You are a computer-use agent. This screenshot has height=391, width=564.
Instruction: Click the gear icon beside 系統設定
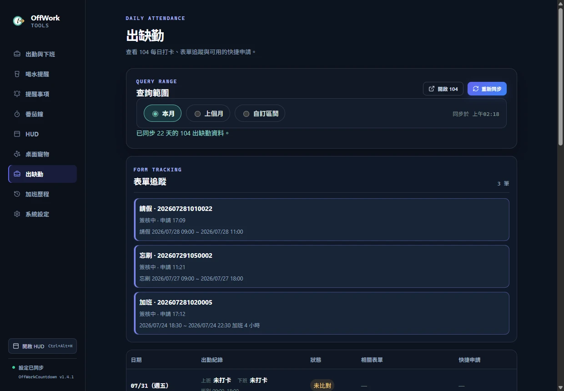(x=17, y=214)
